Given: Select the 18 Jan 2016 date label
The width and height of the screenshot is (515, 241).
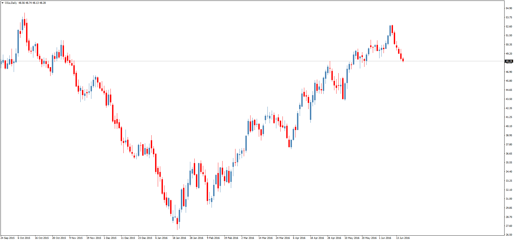Looking at the screenshot, I should (179, 238).
